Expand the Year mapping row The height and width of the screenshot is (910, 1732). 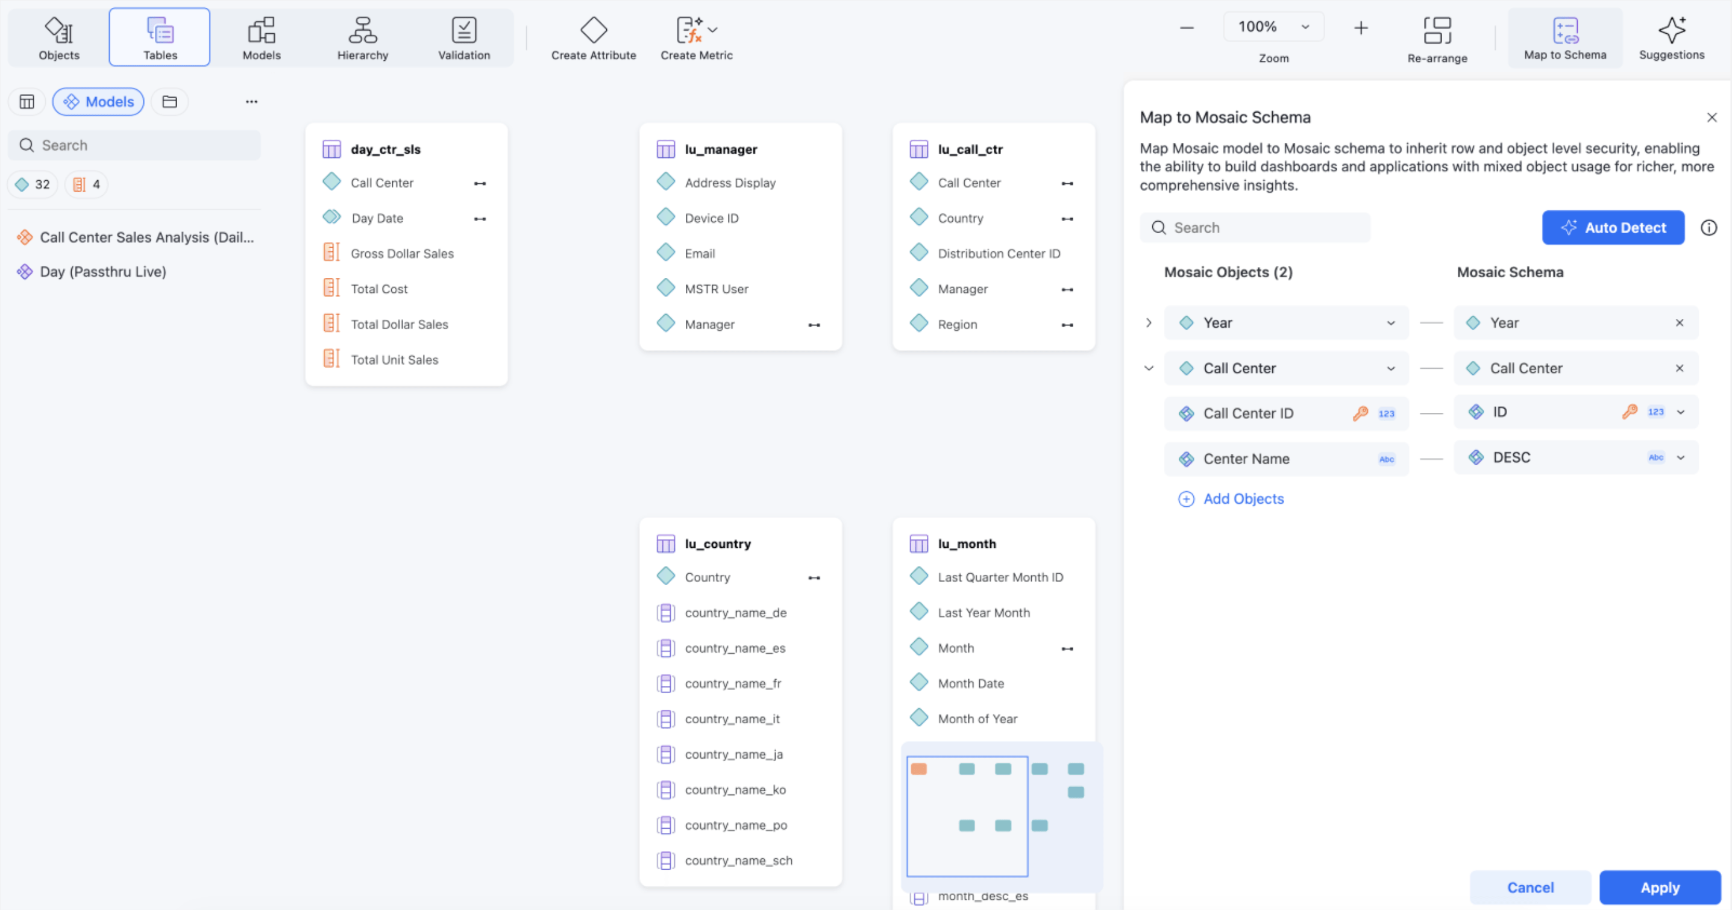pos(1149,323)
